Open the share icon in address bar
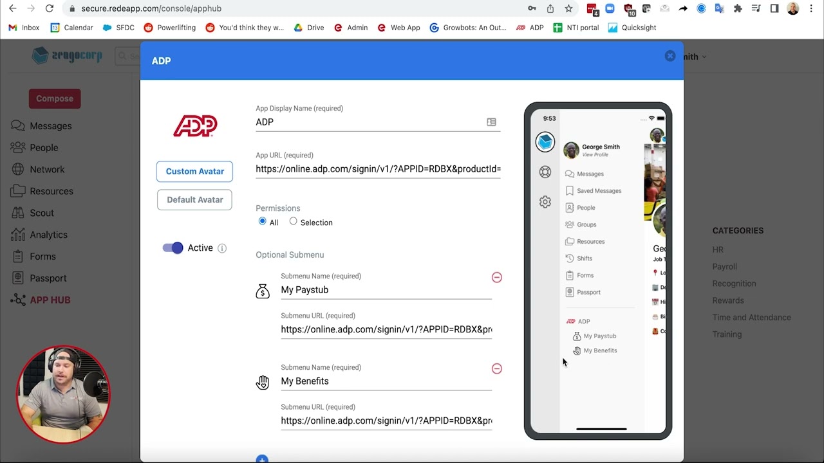This screenshot has width=824, height=463. (550, 8)
